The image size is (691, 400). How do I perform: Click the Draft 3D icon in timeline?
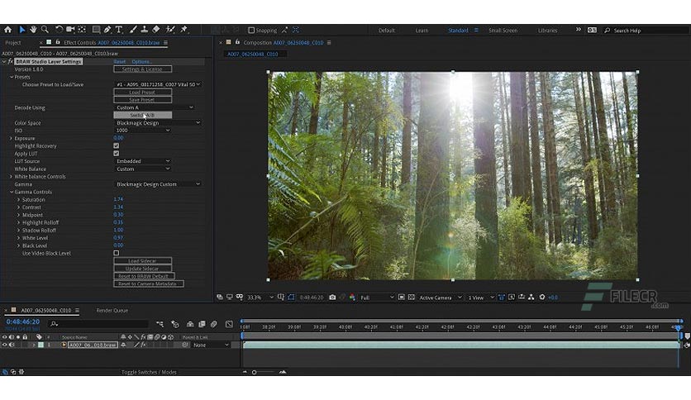click(174, 324)
